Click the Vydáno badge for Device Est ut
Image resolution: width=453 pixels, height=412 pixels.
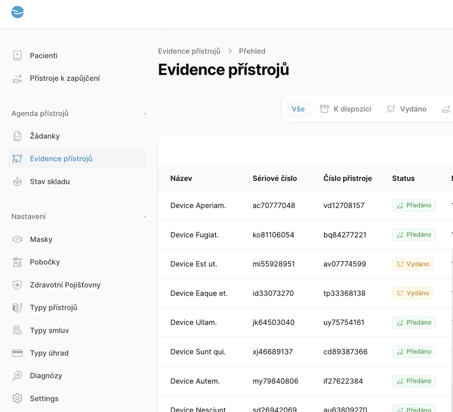click(x=413, y=264)
